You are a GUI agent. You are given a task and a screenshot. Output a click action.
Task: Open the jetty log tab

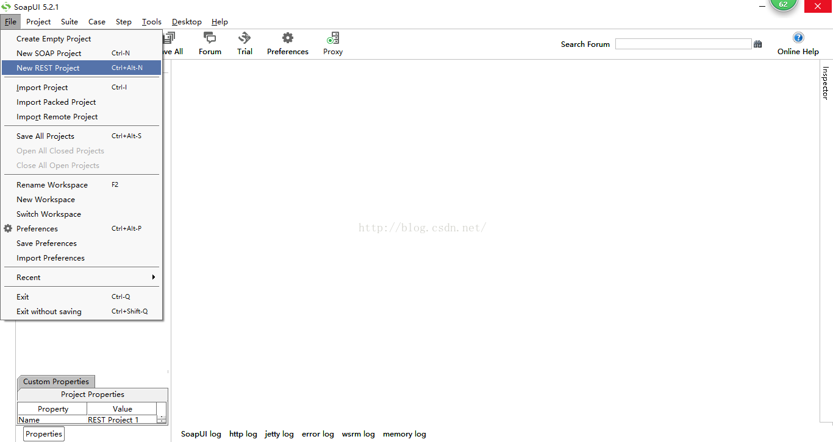pos(279,434)
